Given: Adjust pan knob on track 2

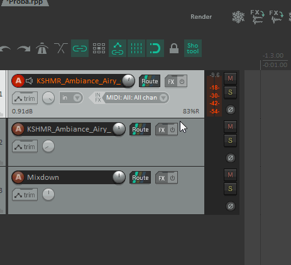Looking at the screenshot, I should click(48, 146).
